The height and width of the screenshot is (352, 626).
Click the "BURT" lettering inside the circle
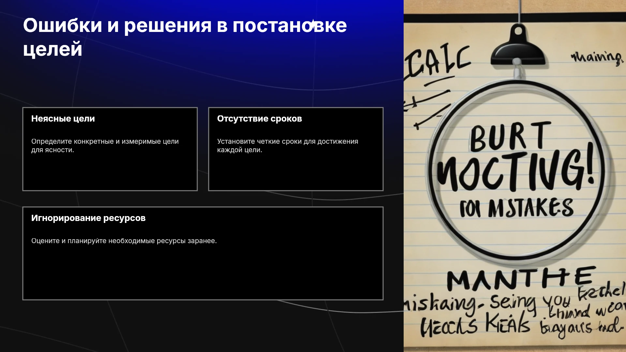tap(510, 137)
